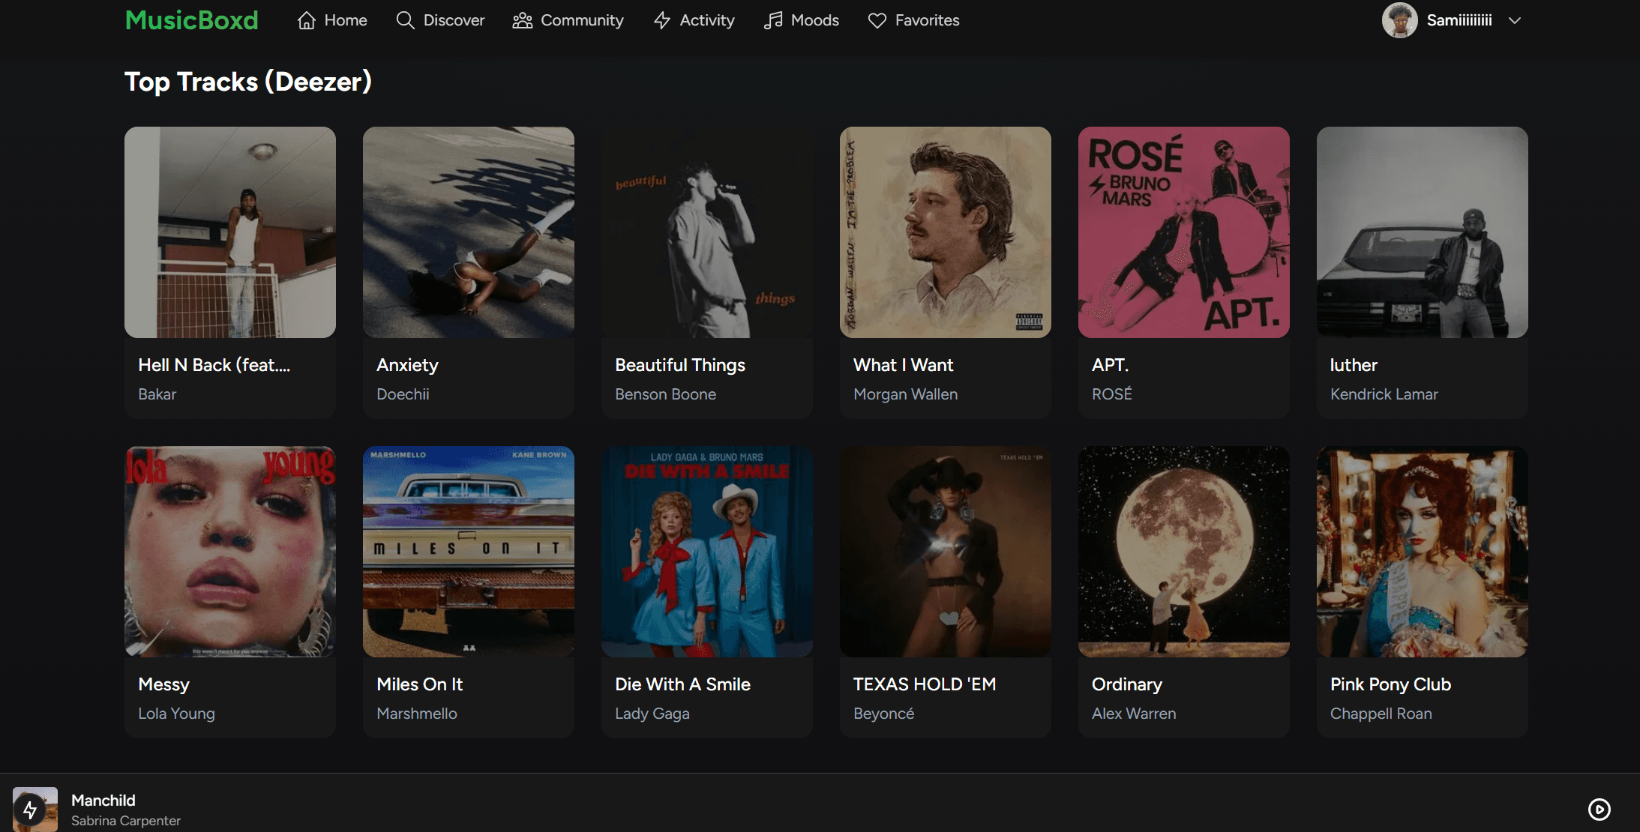Click the artist name Doechii

coord(403,394)
